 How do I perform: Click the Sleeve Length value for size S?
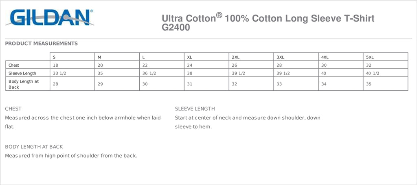pos(59,73)
